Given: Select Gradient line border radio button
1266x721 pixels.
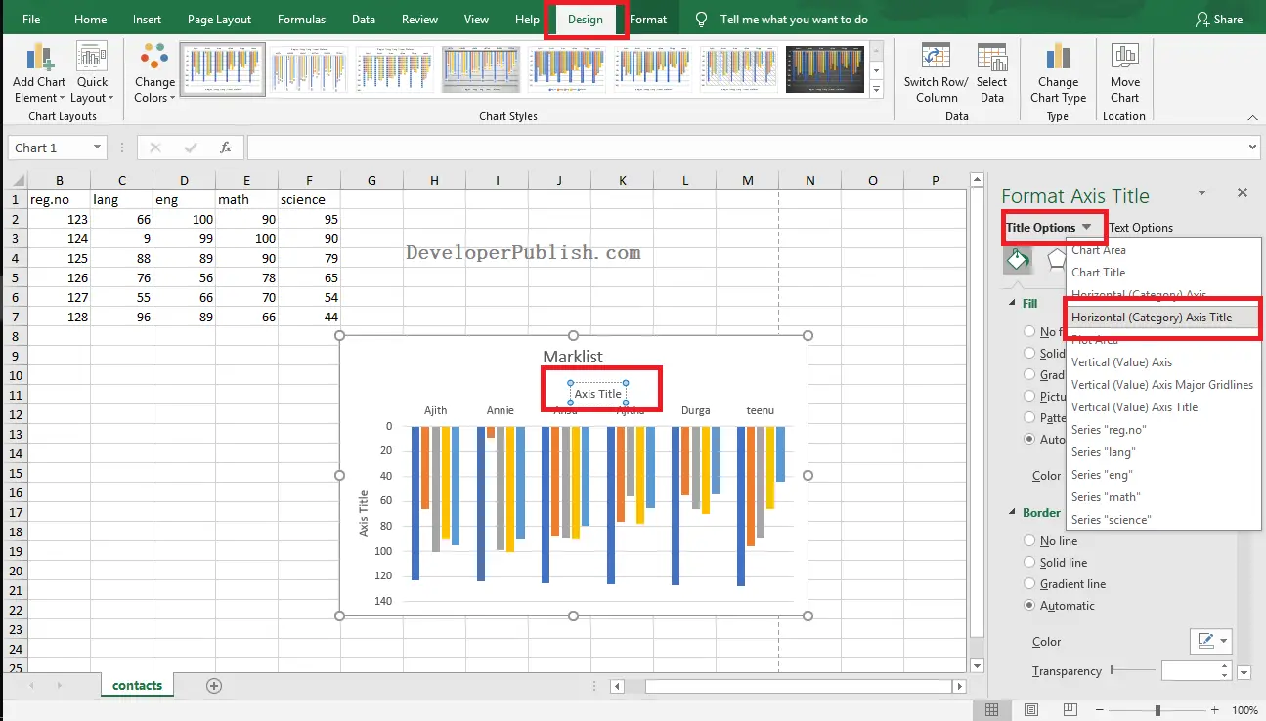Looking at the screenshot, I should tap(1028, 584).
